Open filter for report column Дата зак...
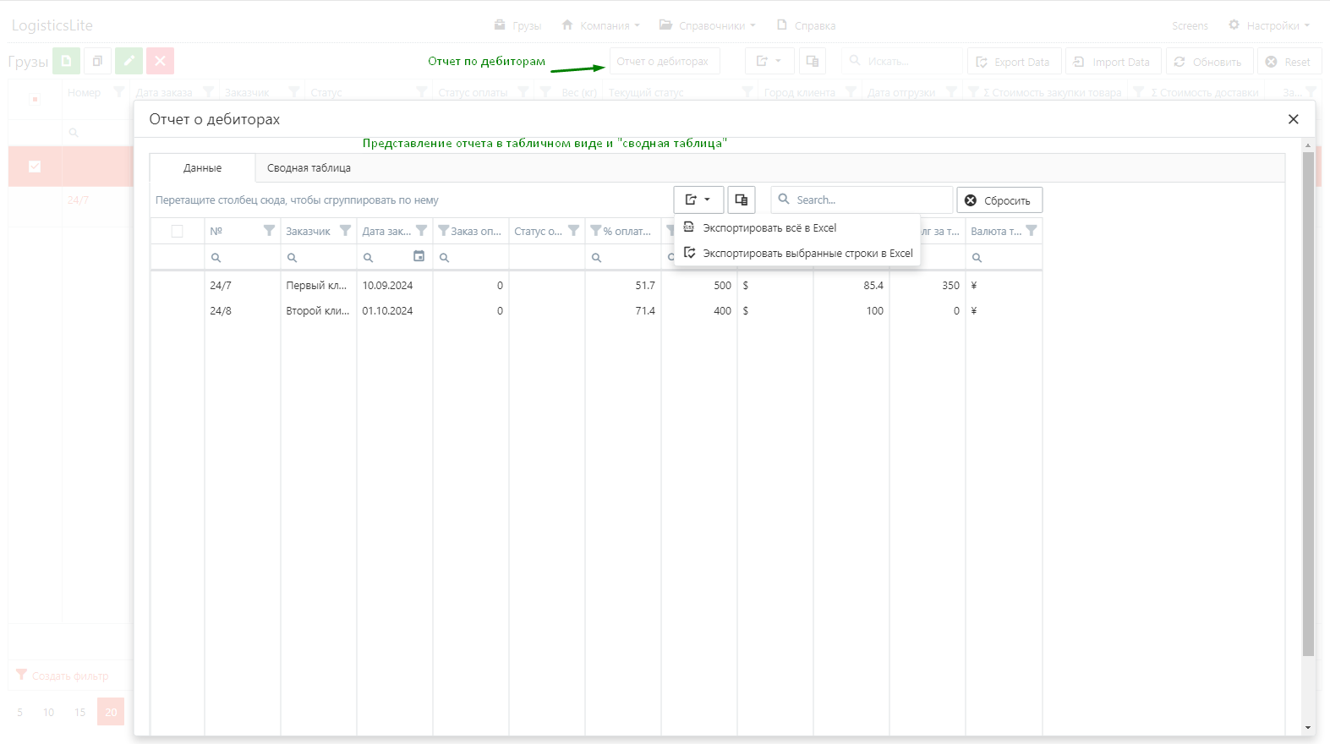Screen dimensions: 1330x744 421,231
